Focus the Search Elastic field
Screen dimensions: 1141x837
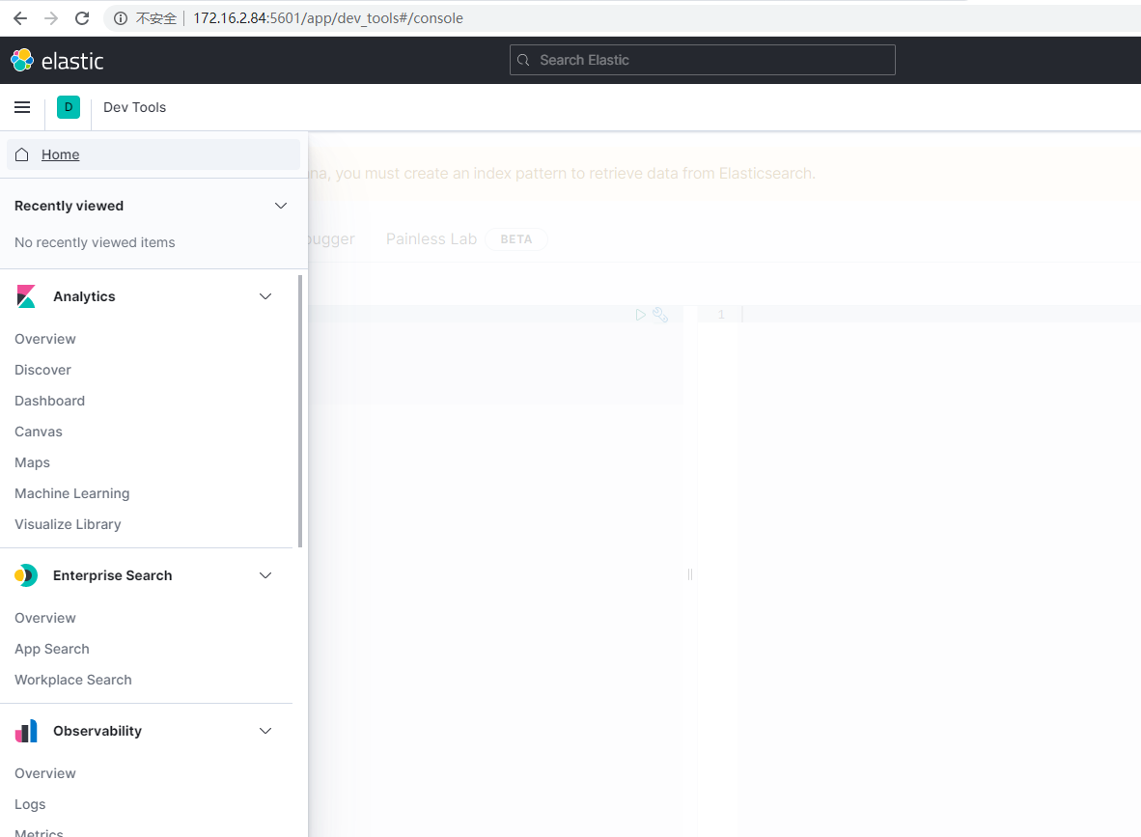702,60
